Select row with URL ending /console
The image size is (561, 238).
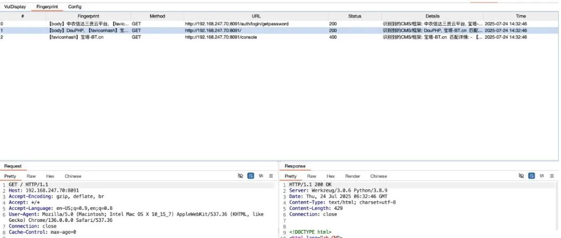coord(279,37)
